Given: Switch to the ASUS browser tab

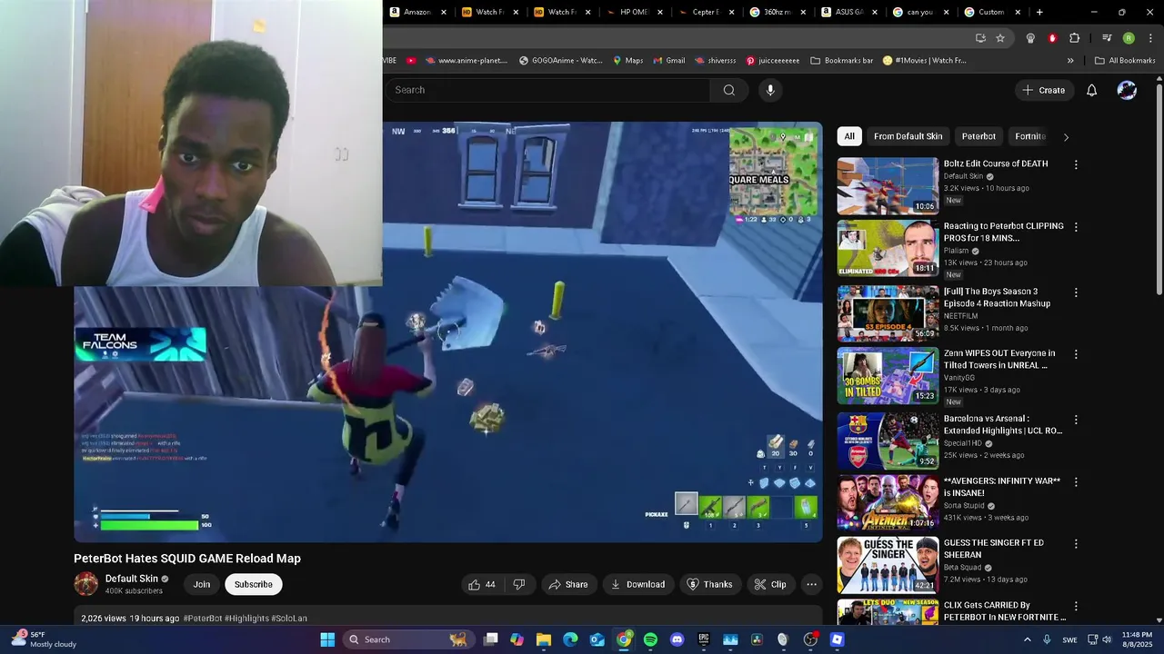Looking at the screenshot, I should (x=848, y=12).
